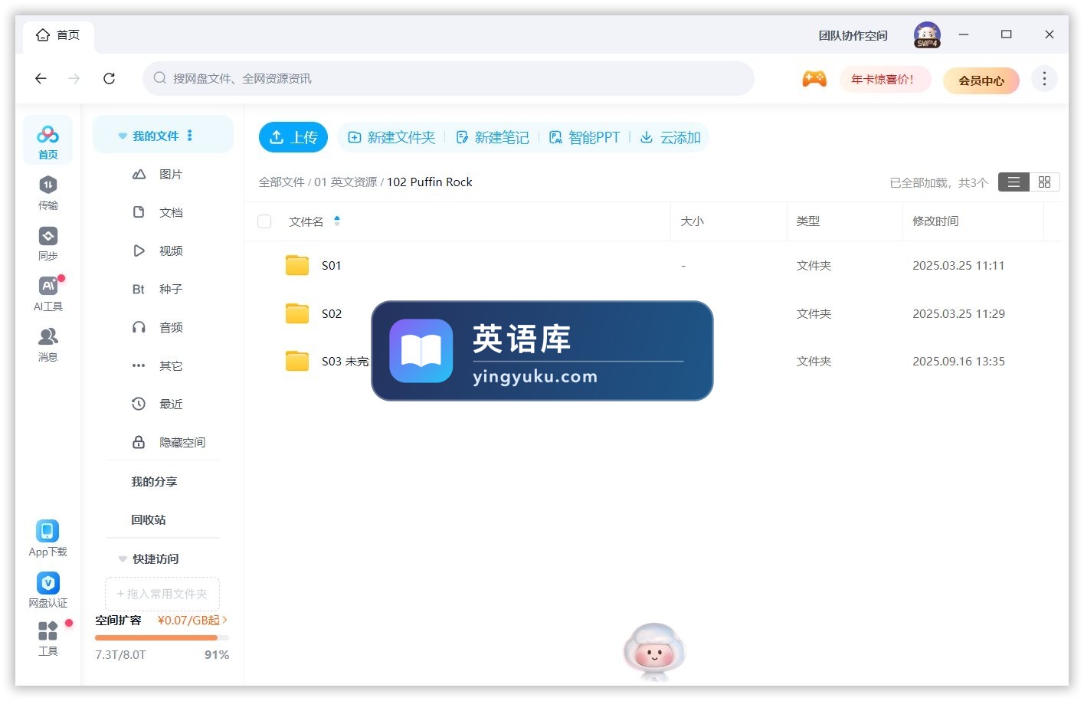Viewport: 1084px width, 701px height.
Task: Click 新建文件夹
Action: 391,137
